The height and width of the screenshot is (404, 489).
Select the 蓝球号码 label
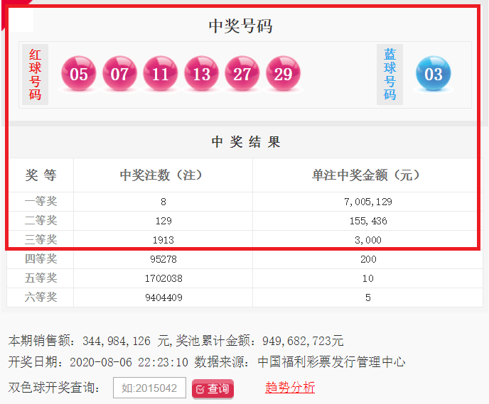click(x=389, y=75)
